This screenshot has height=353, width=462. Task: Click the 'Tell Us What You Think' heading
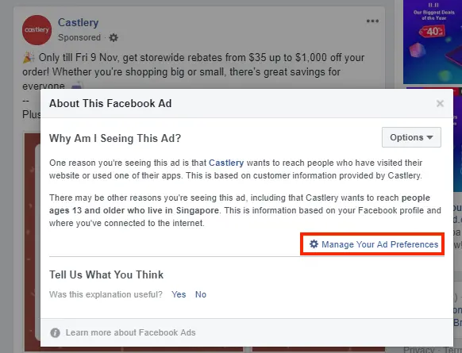point(106,274)
